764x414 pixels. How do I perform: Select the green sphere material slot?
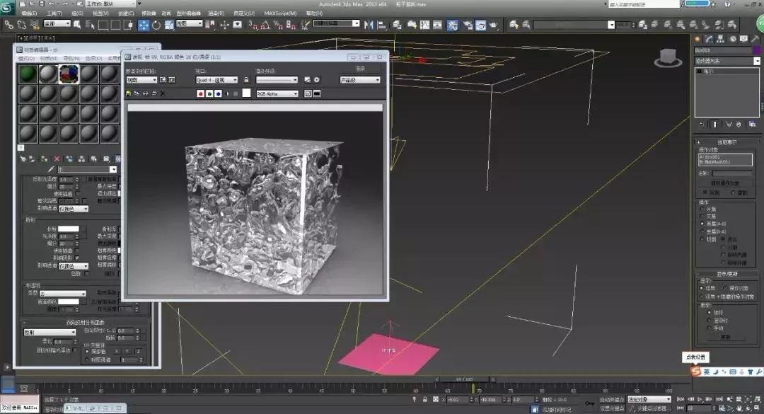coord(28,74)
